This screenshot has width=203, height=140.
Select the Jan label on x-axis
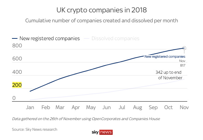click(x=30, y=107)
